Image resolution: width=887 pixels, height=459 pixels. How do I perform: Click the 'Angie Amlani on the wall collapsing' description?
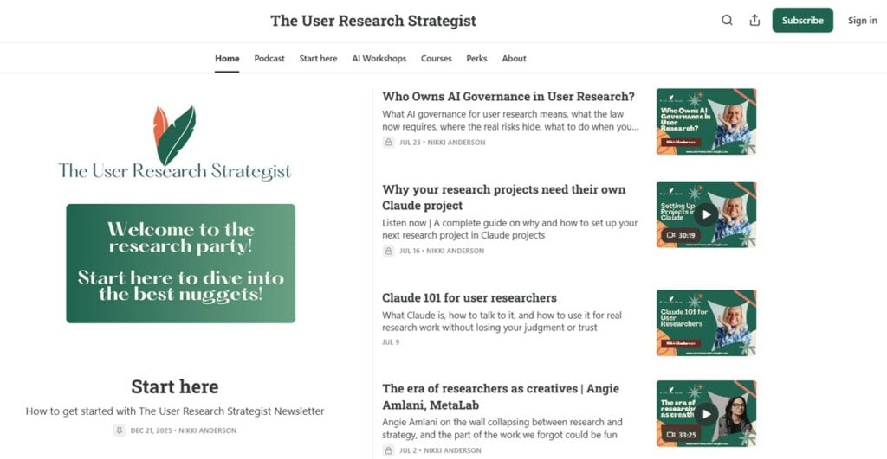[502, 429]
